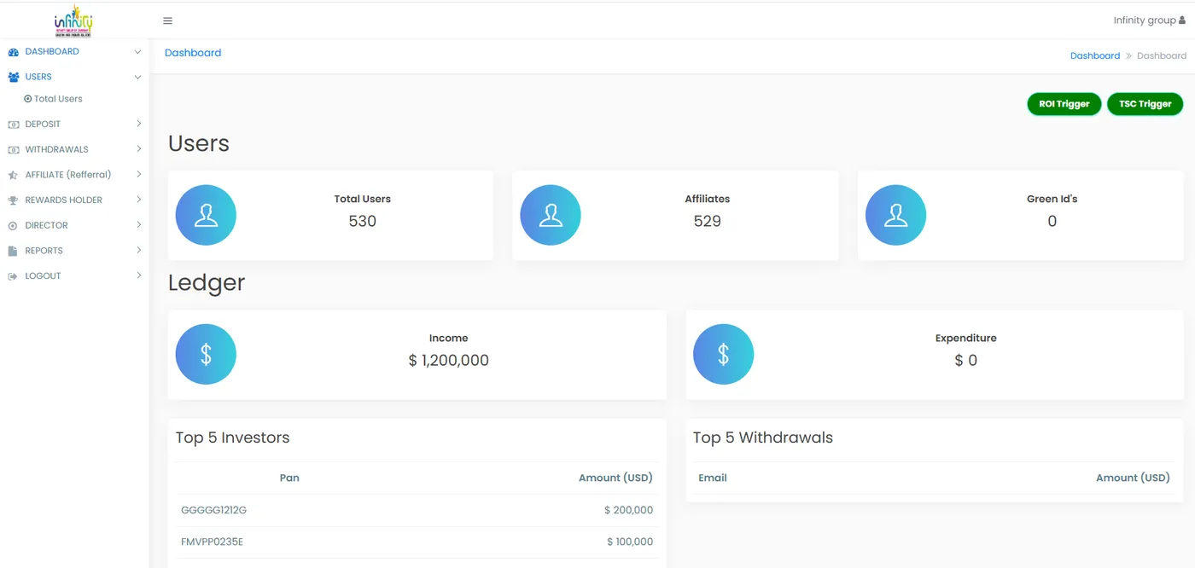The height and width of the screenshot is (568, 1195).
Task: Click the Expenditure dollar circle icon
Action: coord(723,354)
